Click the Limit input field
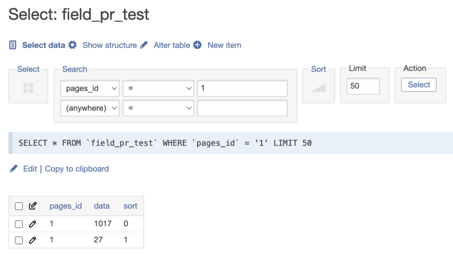This screenshot has width=453, height=255. (363, 86)
